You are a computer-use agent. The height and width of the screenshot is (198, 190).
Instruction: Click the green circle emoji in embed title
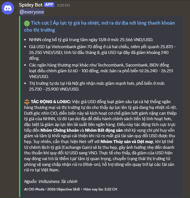coord(27,23)
